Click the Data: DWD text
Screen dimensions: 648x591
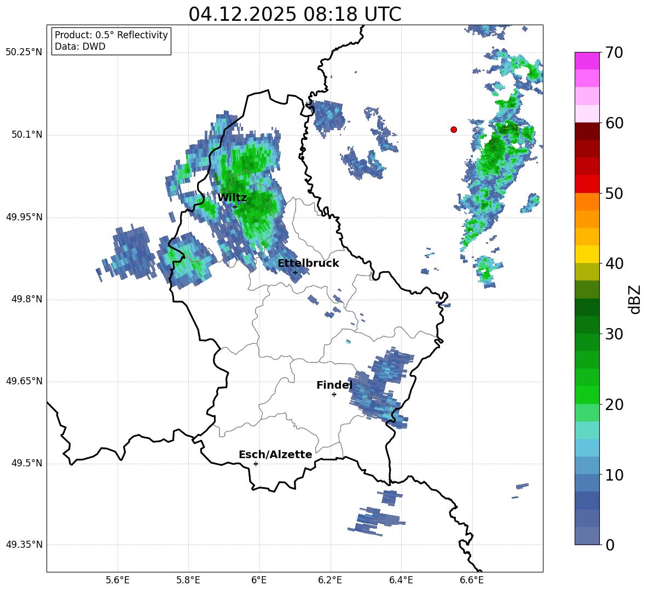80,46
